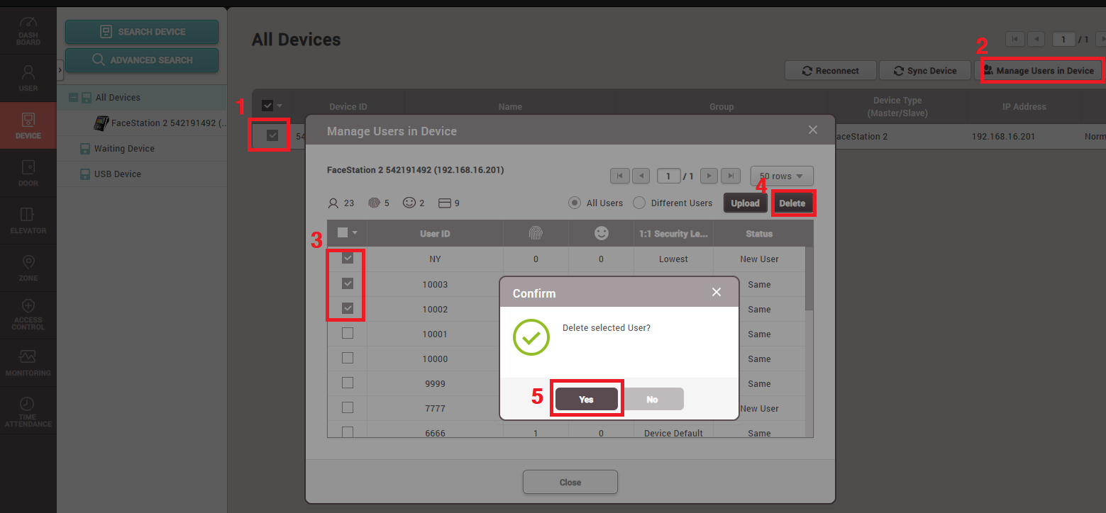Open Access Control sidebar icon
The height and width of the screenshot is (513, 1106).
(28, 315)
